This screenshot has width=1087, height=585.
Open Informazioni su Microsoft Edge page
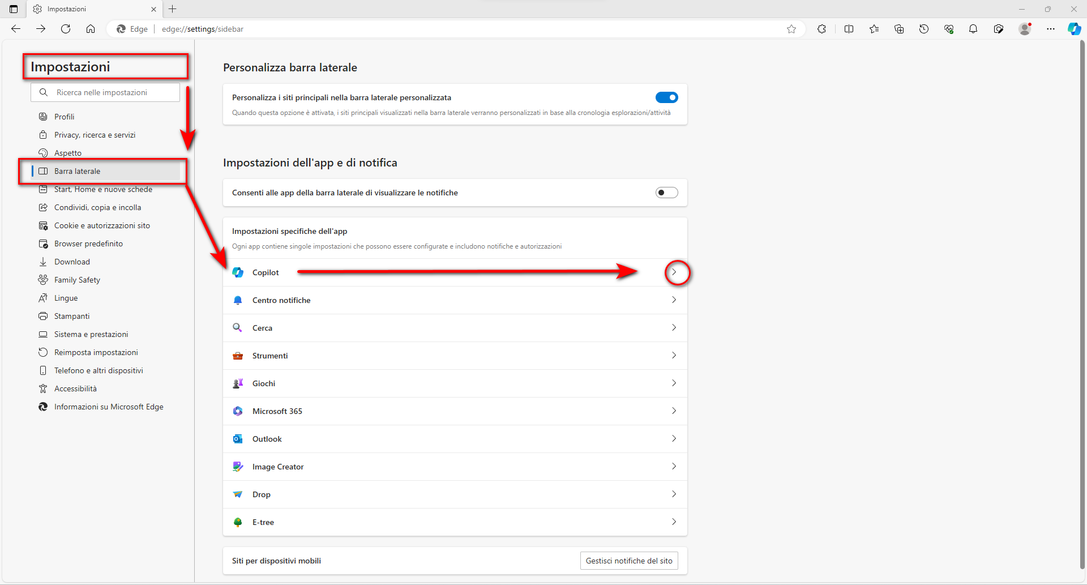[109, 407]
